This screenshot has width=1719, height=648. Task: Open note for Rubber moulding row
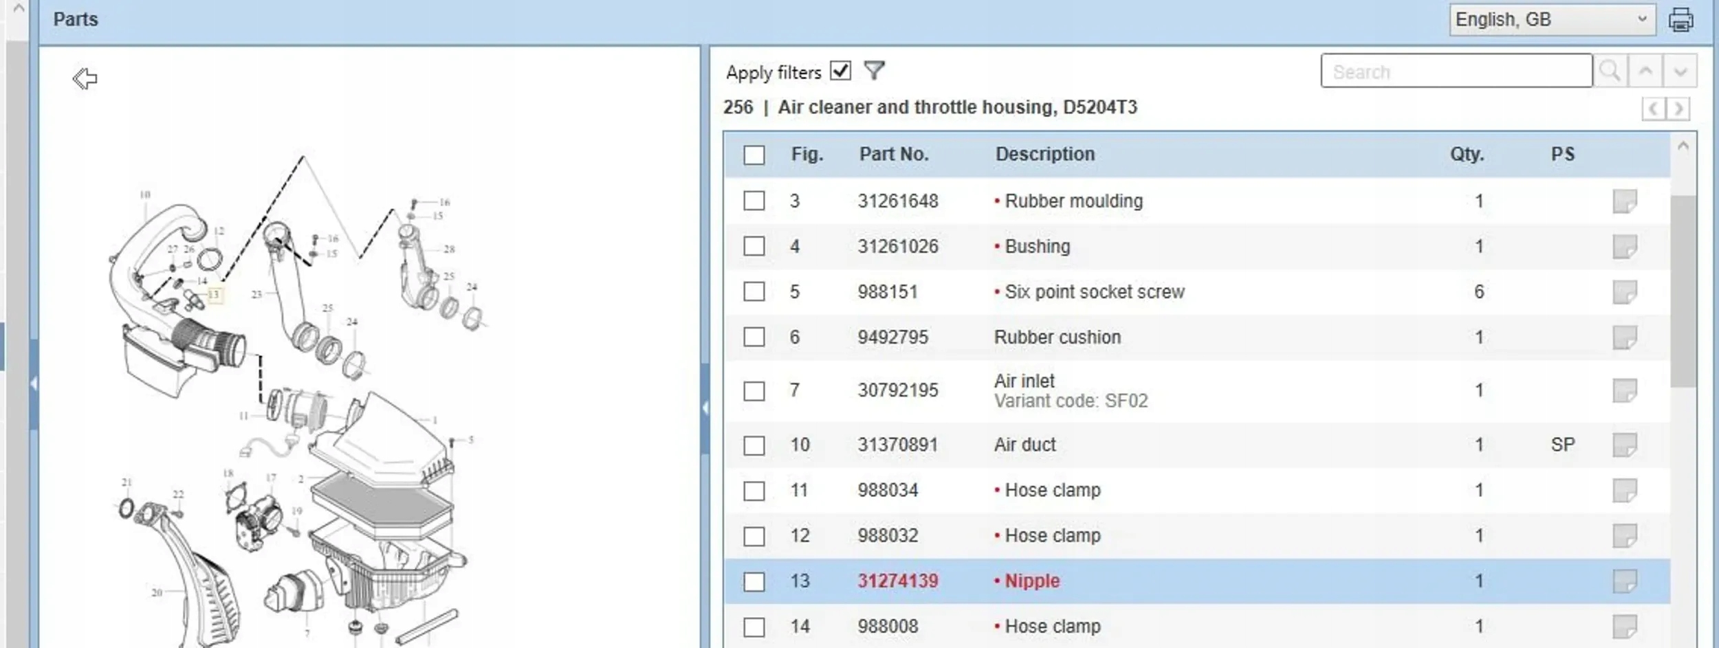click(x=1625, y=201)
